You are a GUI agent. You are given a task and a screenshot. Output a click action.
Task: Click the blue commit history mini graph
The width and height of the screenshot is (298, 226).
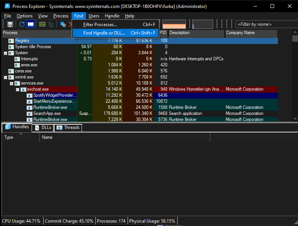tap(203, 24)
